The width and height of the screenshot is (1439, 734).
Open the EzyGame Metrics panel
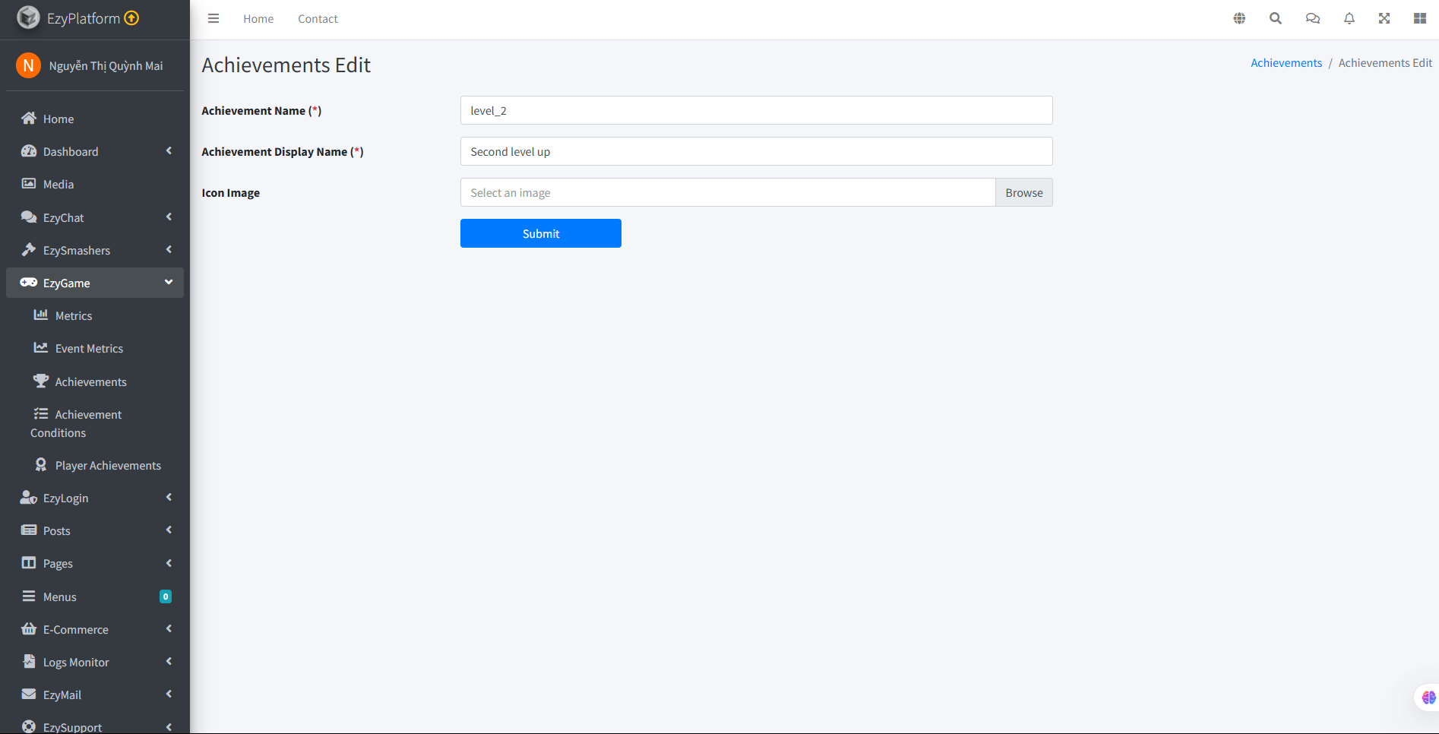tap(74, 315)
